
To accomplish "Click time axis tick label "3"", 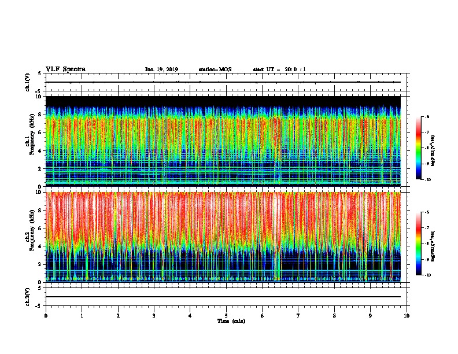I will 154,316.
